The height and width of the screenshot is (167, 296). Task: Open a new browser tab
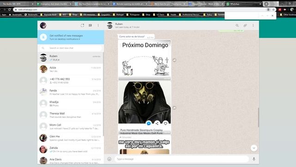[266, 4]
